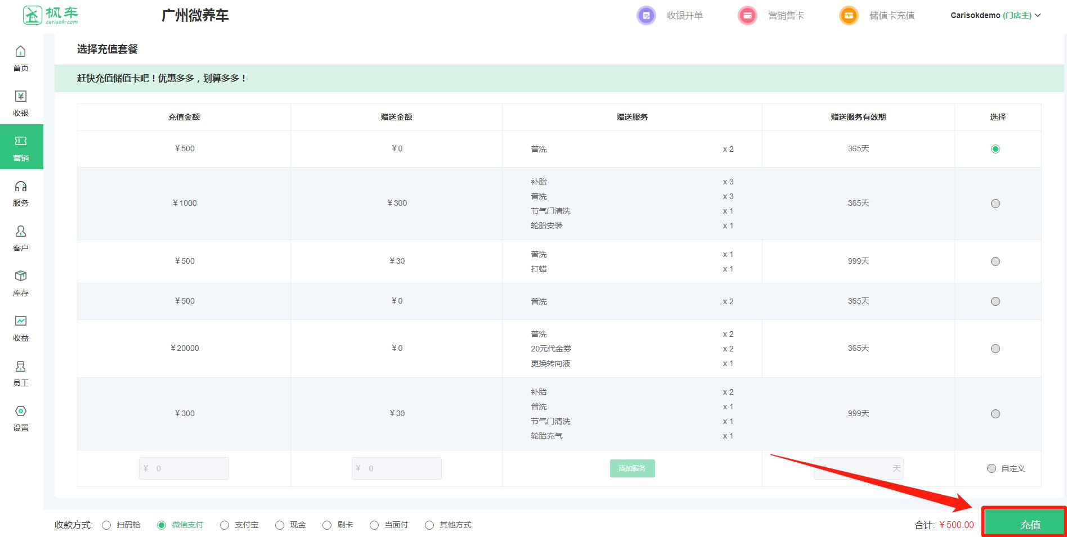Click the 充值金额 column header
The image size is (1067, 537).
click(x=184, y=117)
